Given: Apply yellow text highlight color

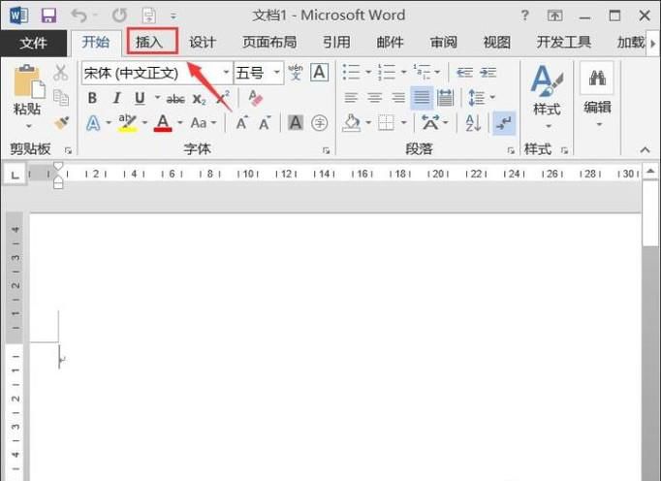Looking at the screenshot, I should point(127,123).
